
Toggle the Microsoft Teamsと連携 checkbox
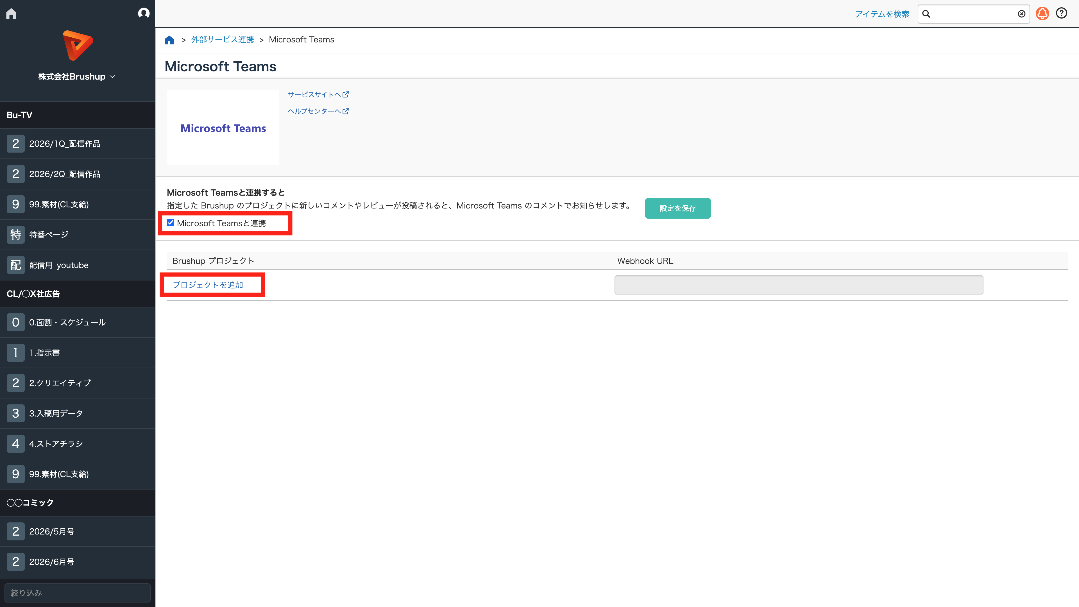[x=171, y=223]
